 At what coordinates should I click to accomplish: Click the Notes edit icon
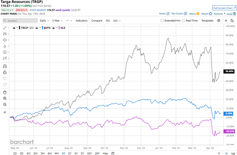point(168,14)
